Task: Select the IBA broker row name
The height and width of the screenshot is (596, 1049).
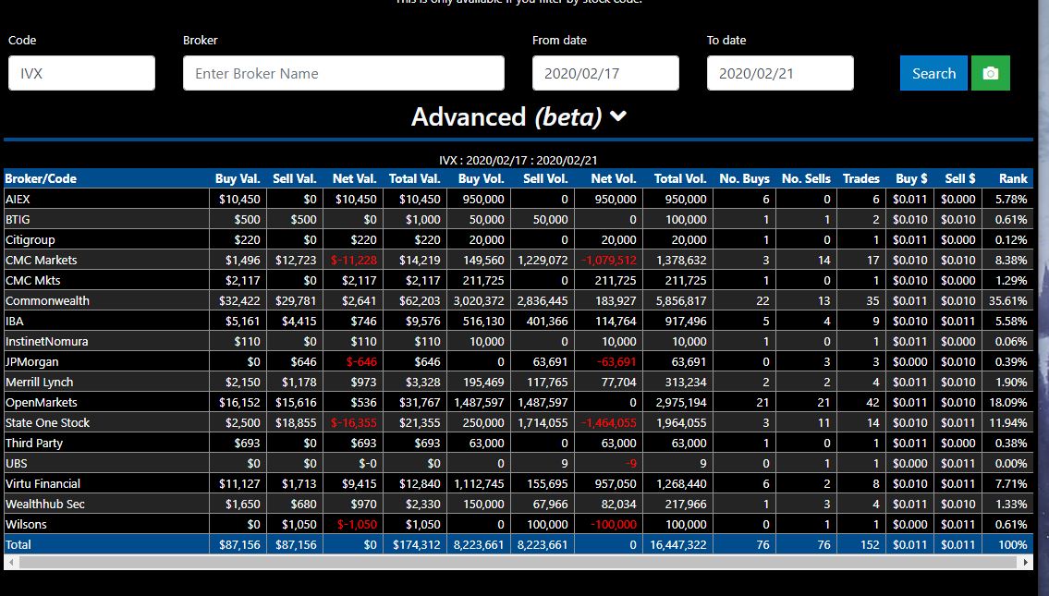Action: point(15,321)
